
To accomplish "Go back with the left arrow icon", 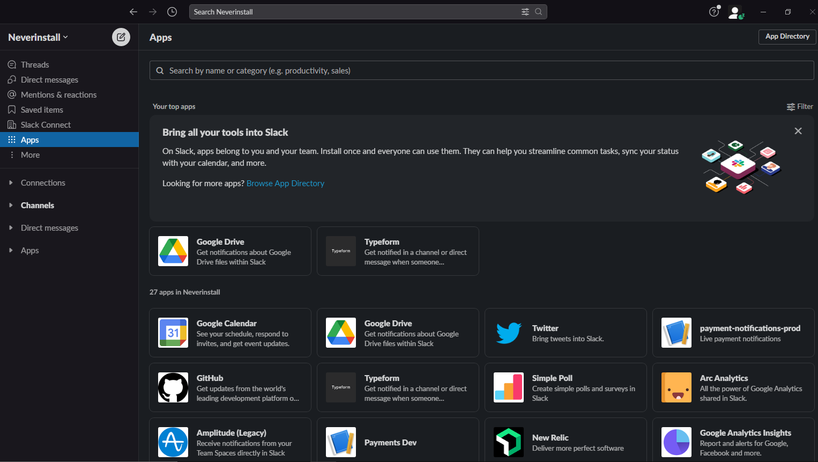I will [133, 12].
